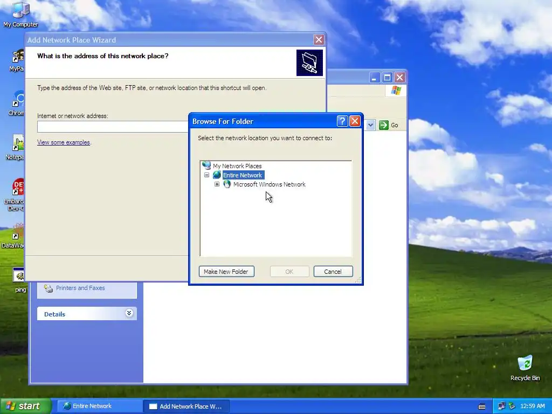Click the keyboard icon in system tray
This screenshot has height=414, width=552.
[x=482, y=406]
